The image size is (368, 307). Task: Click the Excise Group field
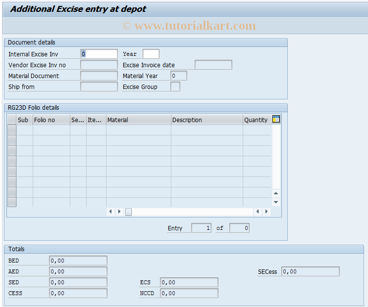click(175, 87)
